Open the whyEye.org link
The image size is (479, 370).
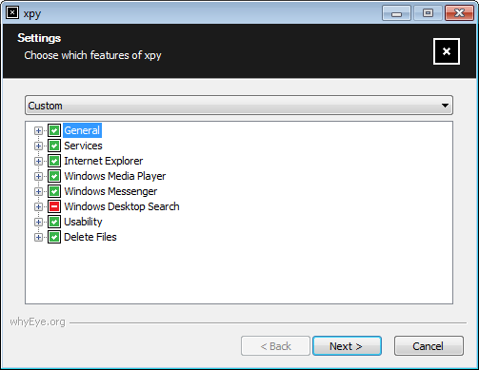37,321
